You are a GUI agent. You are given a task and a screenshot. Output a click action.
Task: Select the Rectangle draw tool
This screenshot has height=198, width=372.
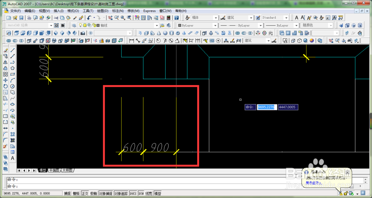(13, 74)
